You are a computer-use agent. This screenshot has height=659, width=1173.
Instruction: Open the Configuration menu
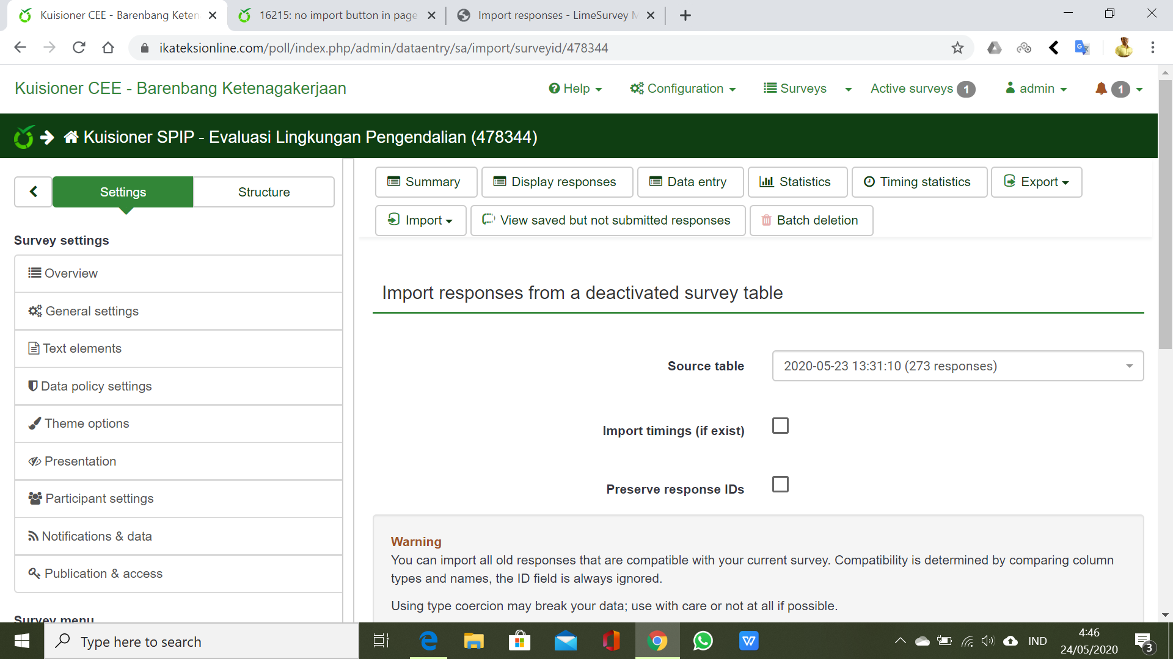point(683,89)
